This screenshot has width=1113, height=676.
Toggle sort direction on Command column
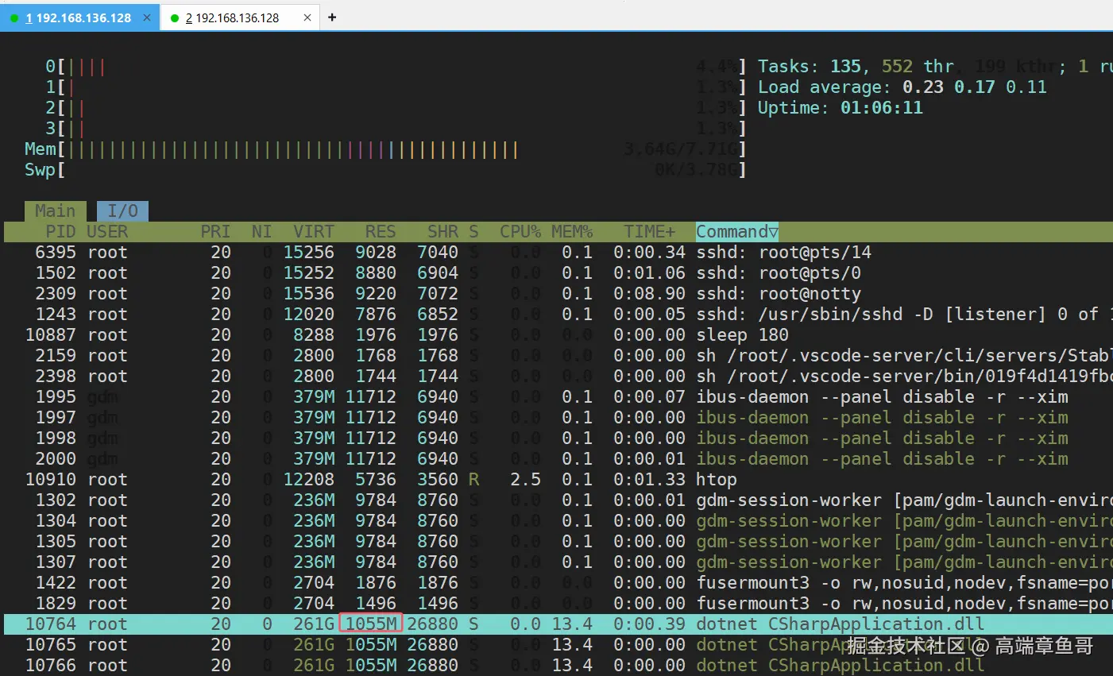point(737,232)
